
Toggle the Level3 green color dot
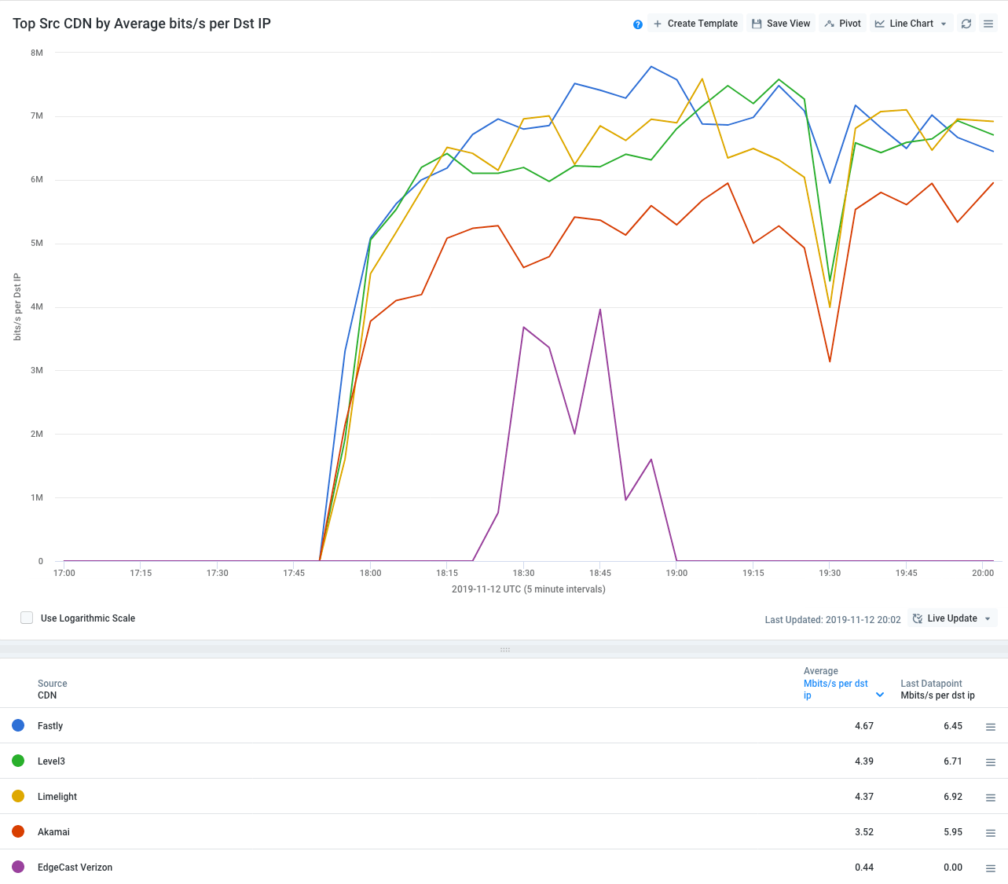[x=18, y=761]
